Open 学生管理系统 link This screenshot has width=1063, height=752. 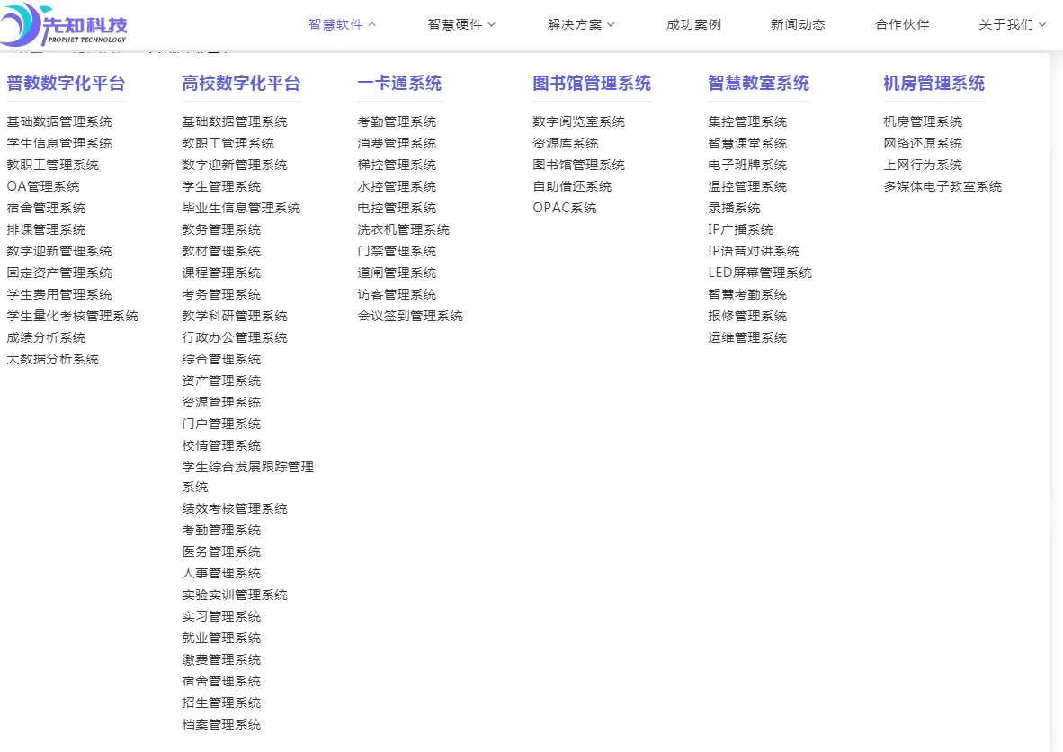222,186
